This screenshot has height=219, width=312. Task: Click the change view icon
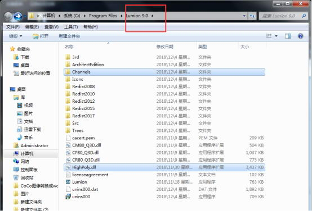pos(269,36)
